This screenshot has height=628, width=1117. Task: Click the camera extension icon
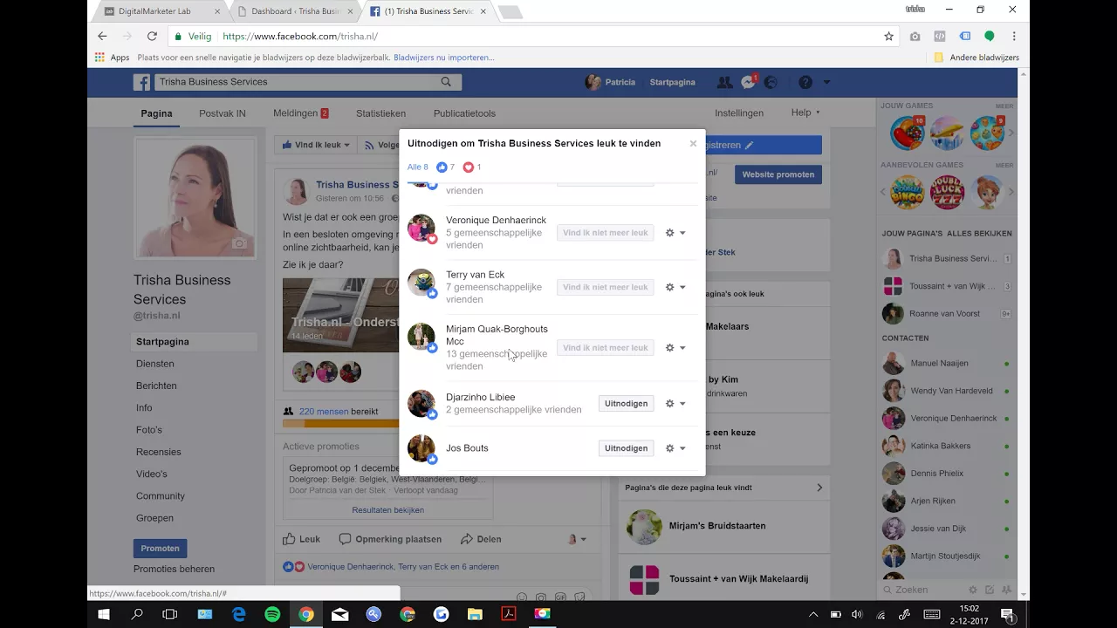click(915, 37)
